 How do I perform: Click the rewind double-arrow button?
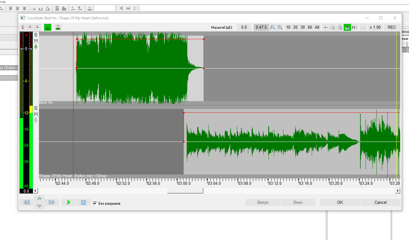pos(26,202)
